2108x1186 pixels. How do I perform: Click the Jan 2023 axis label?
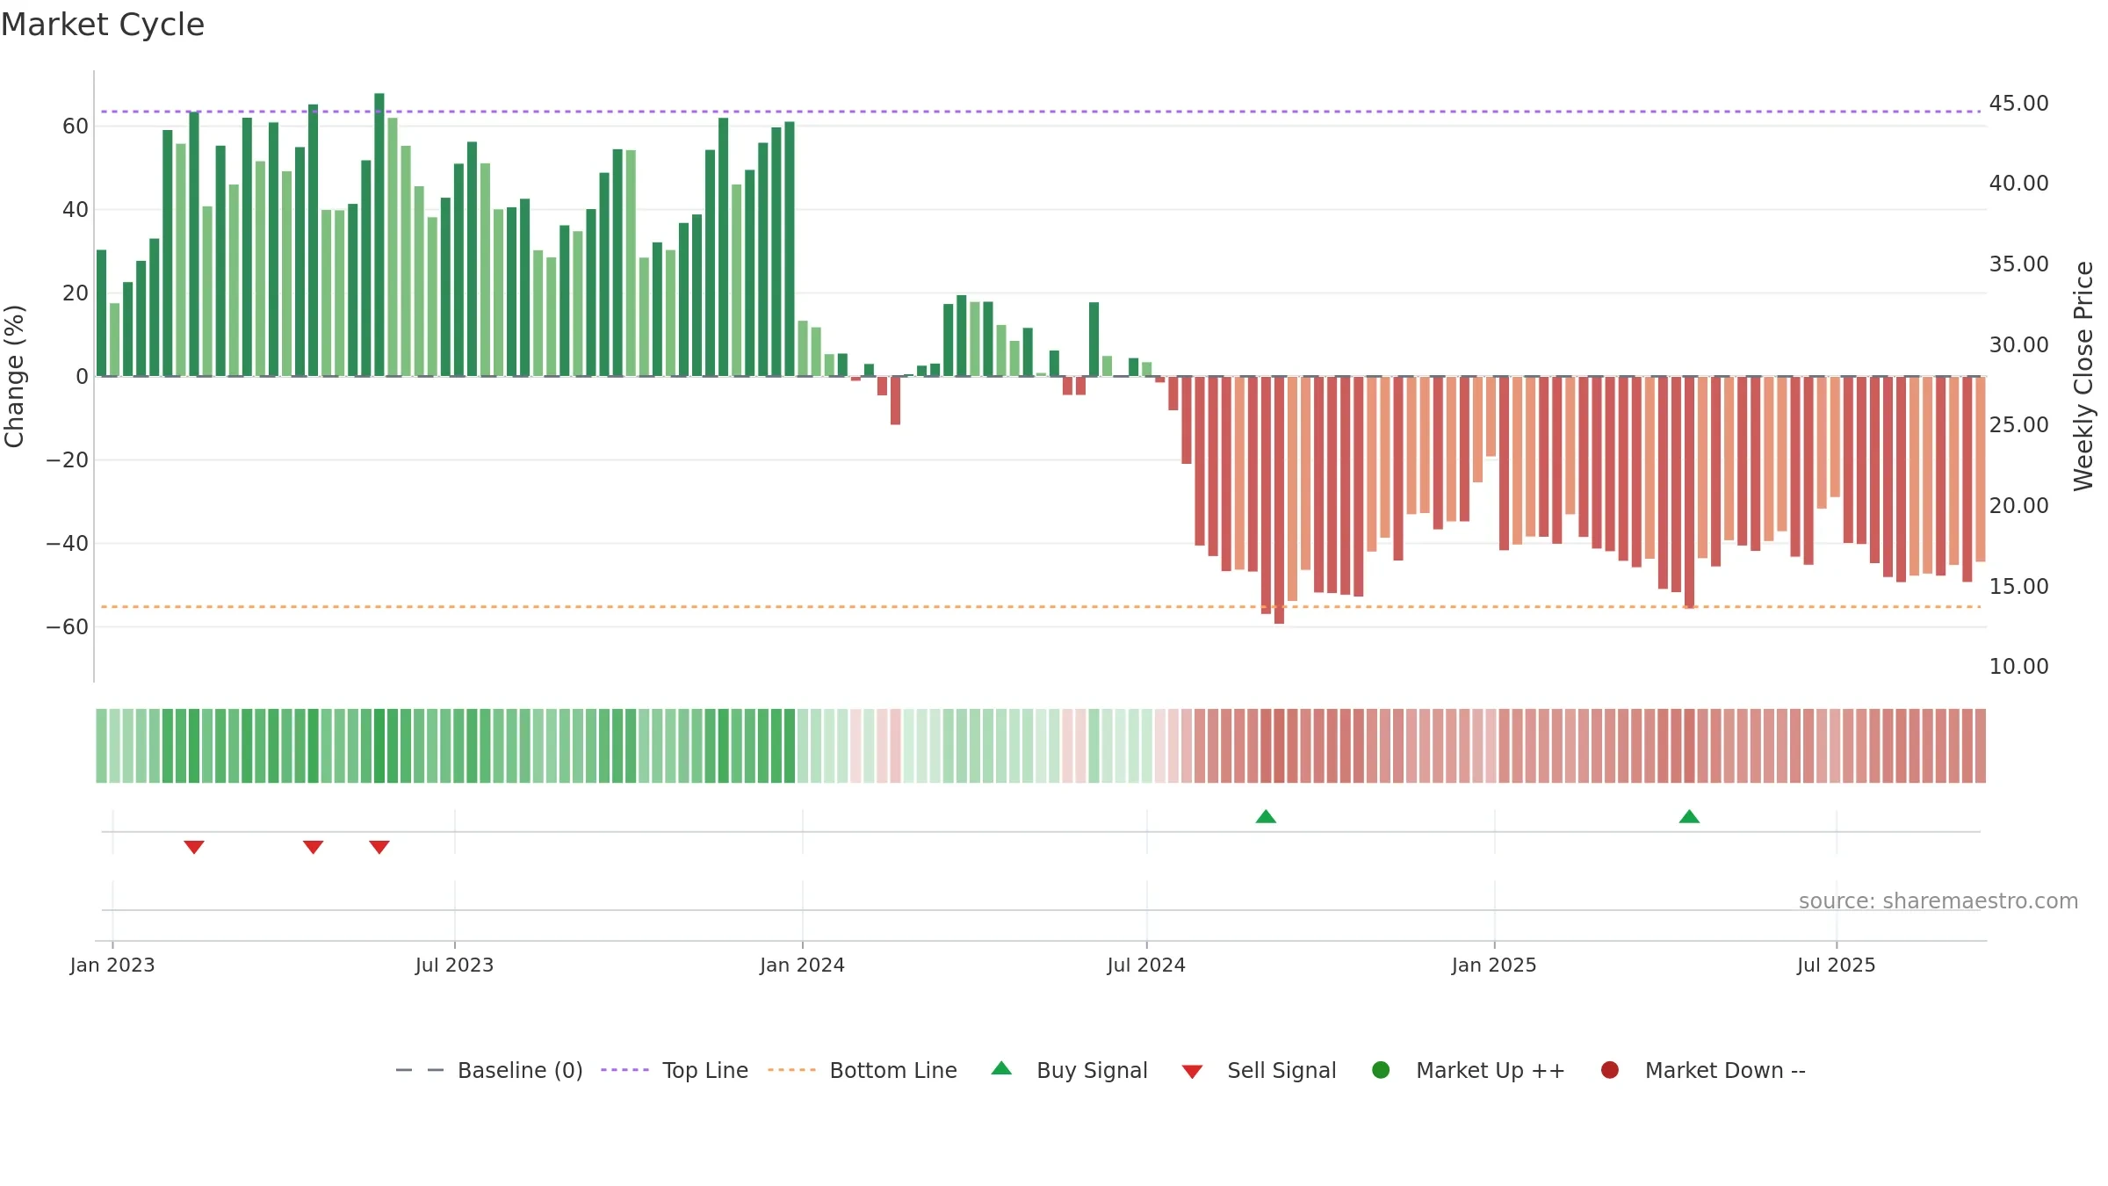coord(112,965)
